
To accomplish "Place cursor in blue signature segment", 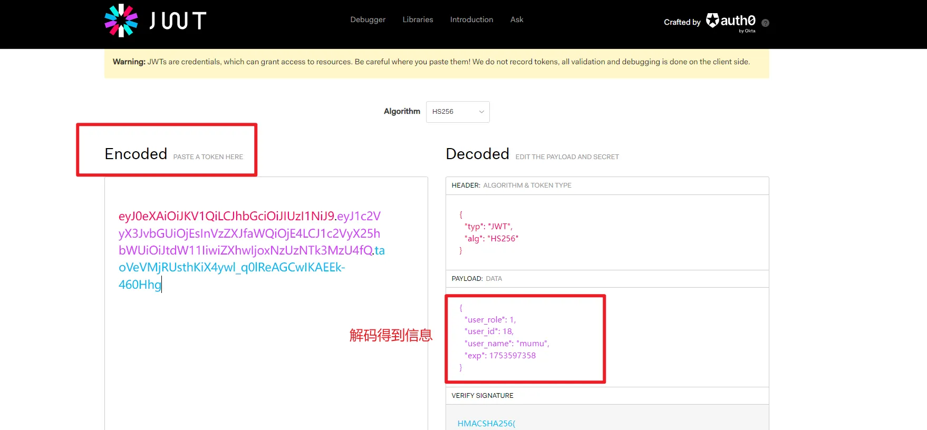I will pos(231,268).
